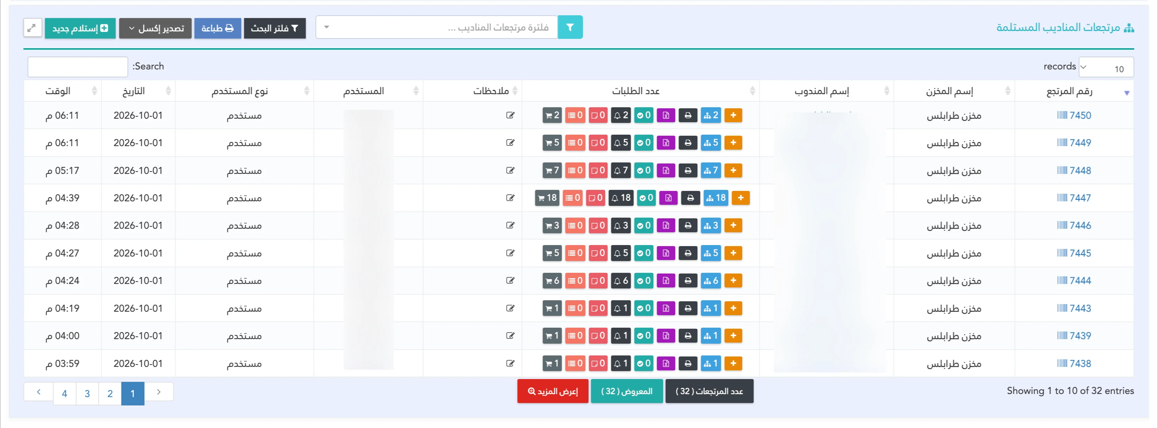The image size is (1158, 428).
Task: Click the cart badge showing 18
Action: pyautogui.click(x=547, y=198)
